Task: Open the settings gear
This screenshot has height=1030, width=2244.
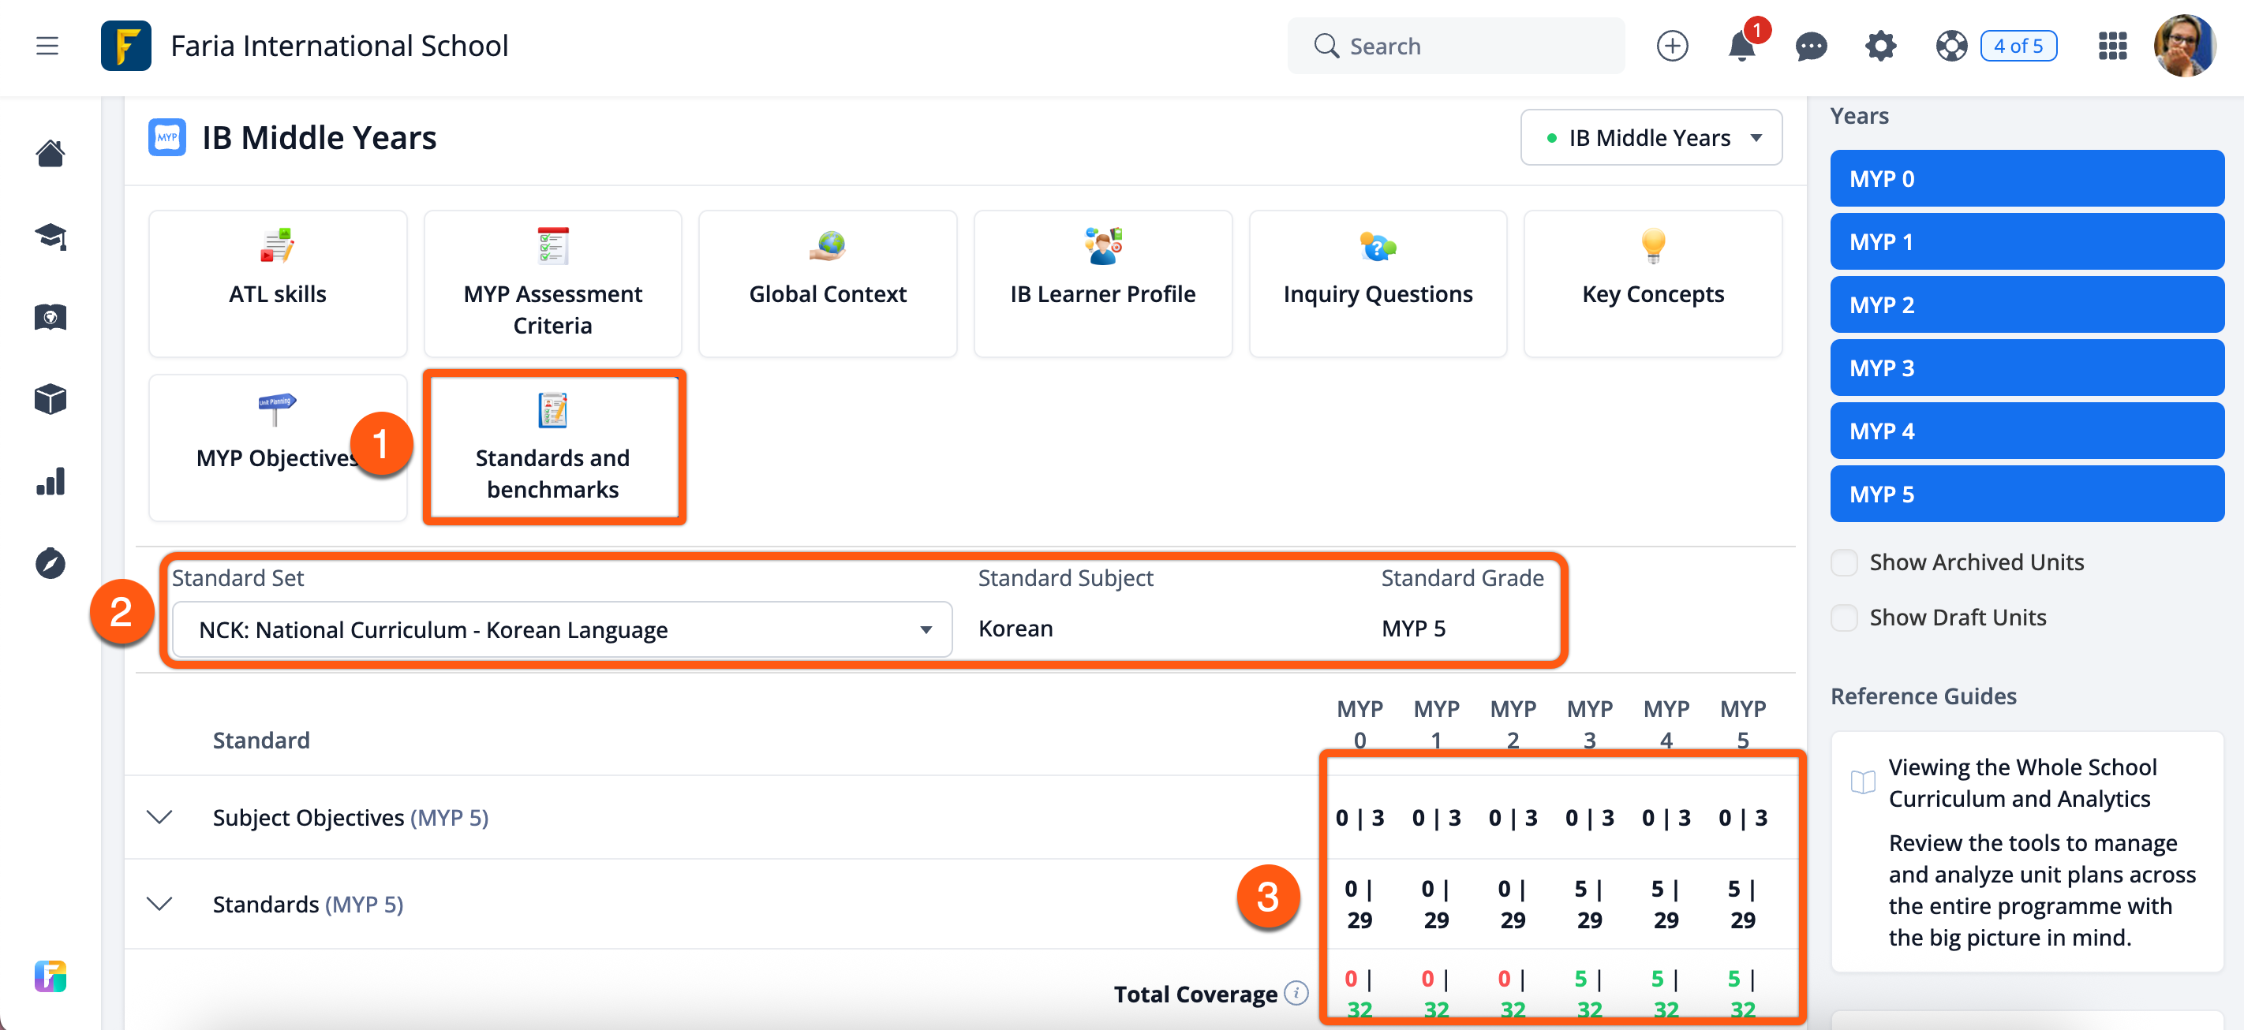Action: (x=1881, y=47)
